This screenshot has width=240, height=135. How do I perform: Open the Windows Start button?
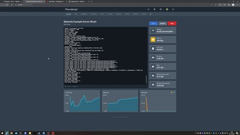pos(2,133)
